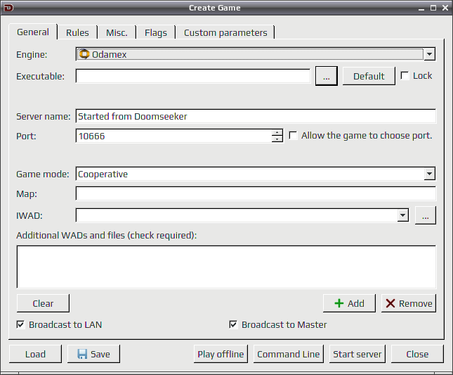
Task: Browse for an IWAD file
Action: pos(426,215)
